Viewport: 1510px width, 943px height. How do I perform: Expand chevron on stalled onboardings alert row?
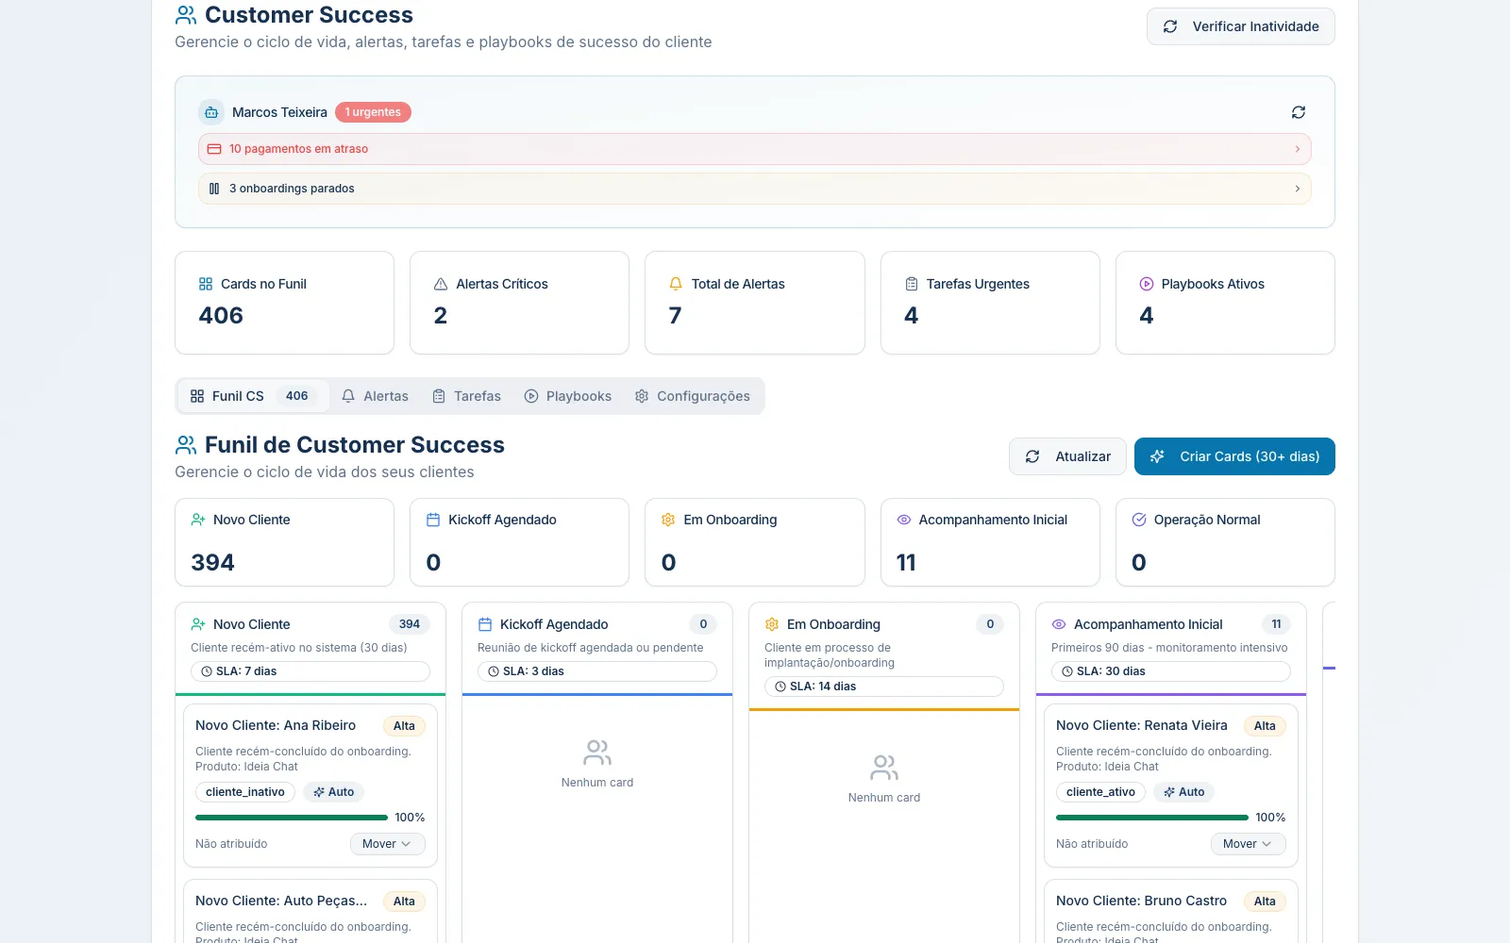1297,189
